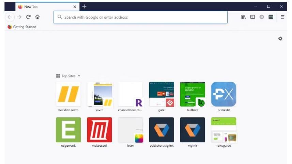Click the Reload page icon
Screen dimensions: 292x164
tap(29, 17)
